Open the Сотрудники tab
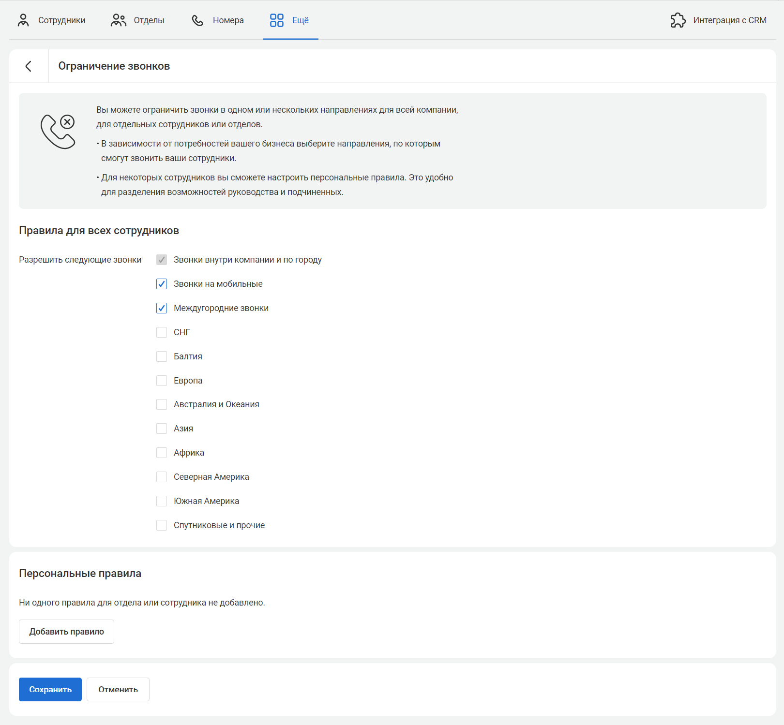The width and height of the screenshot is (784, 725). coord(61,20)
